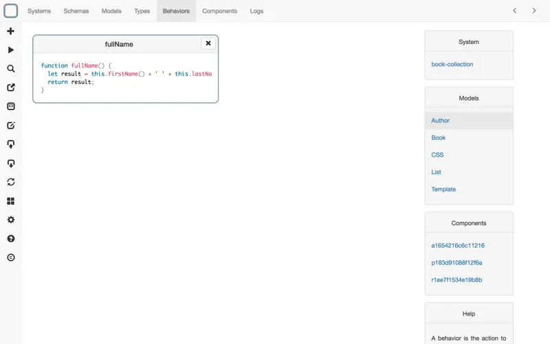Open the Logs tab
550x344 pixels.
pos(256,11)
